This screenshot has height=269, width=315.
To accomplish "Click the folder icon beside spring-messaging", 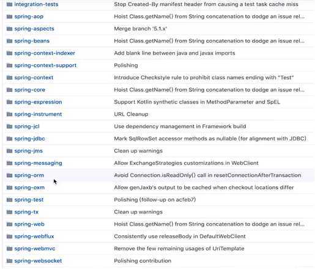I will tap(9, 163).
